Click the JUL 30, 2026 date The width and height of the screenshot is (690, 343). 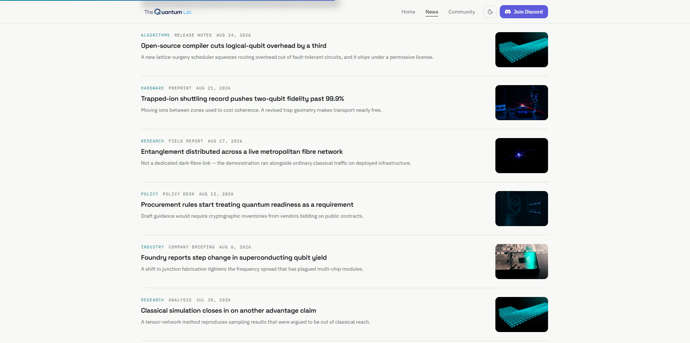(x=213, y=300)
